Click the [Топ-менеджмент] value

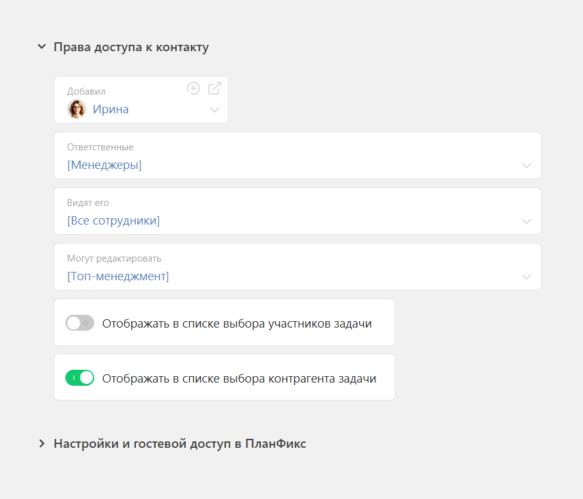coord(118,276)
